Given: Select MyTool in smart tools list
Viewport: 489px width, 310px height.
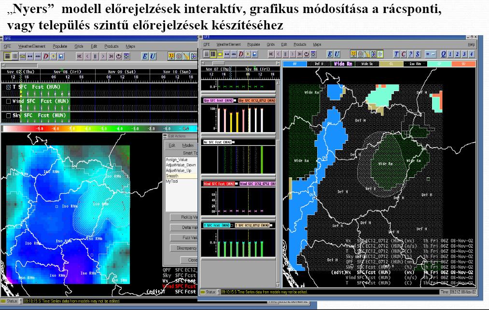Looking at the screenshot, I should click(x=181, y=181).
